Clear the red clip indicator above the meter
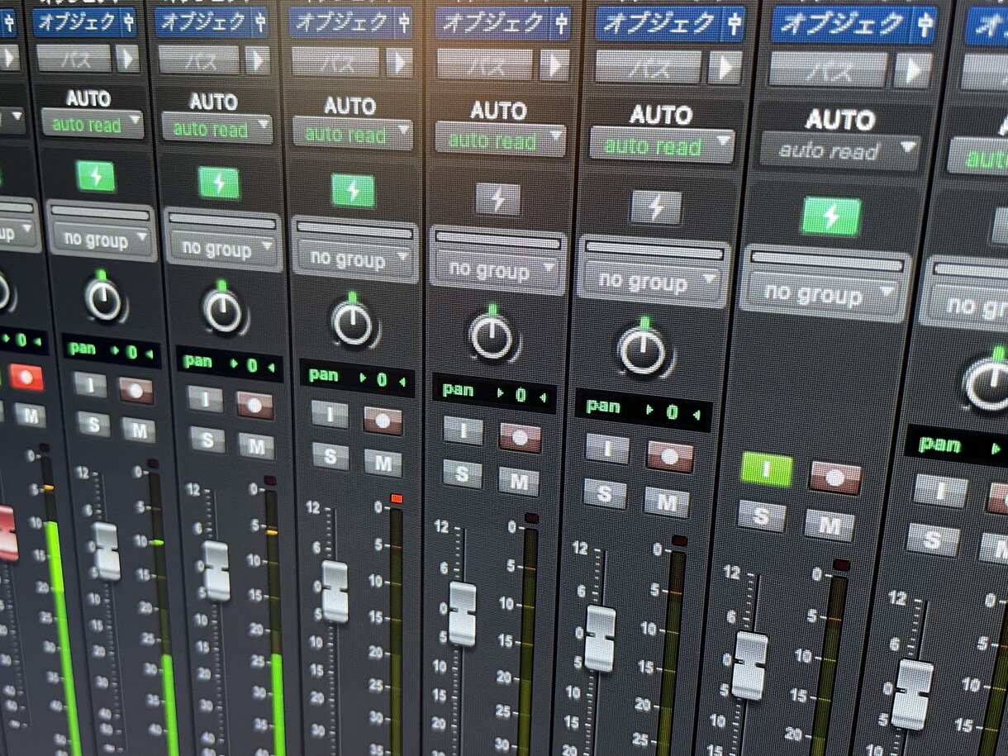Screen dimensions: 1008x756 pyautogui.click(x=397, y=498)
